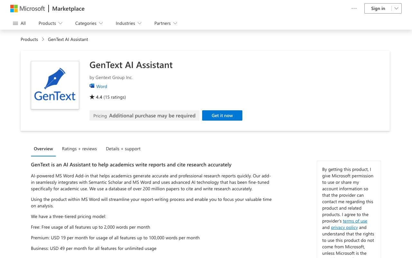The width and height of the screenshot is (412, 258).
Task: Click the GenText AI Assistant breadcrumb
Action: [x=68, y=39]
